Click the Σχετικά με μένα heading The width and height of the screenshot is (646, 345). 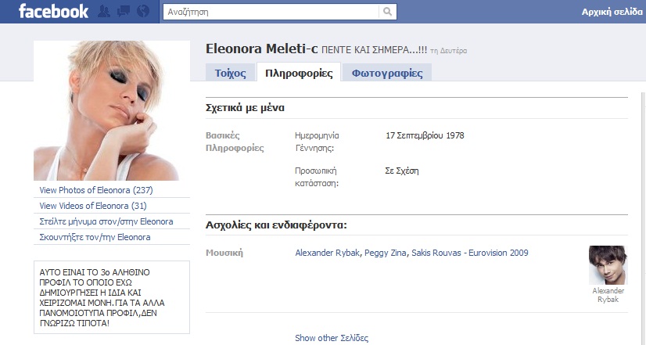click(x=245, y=108)
